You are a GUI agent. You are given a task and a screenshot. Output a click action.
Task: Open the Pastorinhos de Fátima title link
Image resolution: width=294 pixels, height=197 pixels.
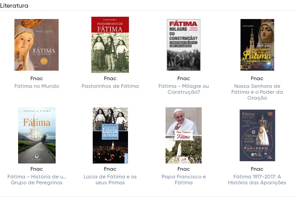pos(110,86)
